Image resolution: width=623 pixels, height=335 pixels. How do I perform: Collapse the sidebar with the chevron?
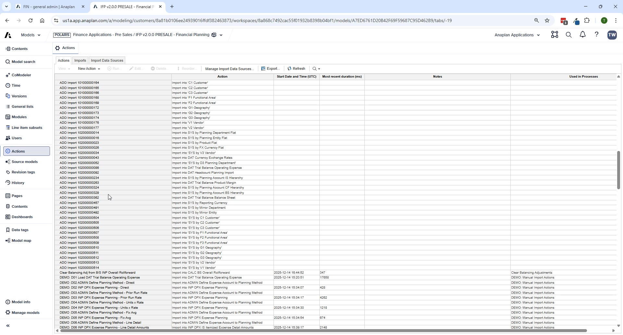click(8, 326)
